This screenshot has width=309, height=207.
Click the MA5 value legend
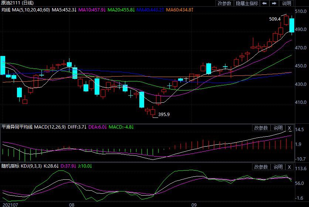[64, 9]
